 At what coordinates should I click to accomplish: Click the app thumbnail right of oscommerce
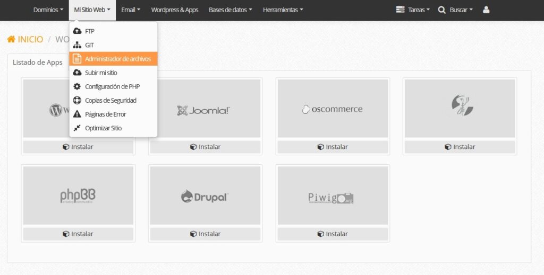click(x=460, y=108)
